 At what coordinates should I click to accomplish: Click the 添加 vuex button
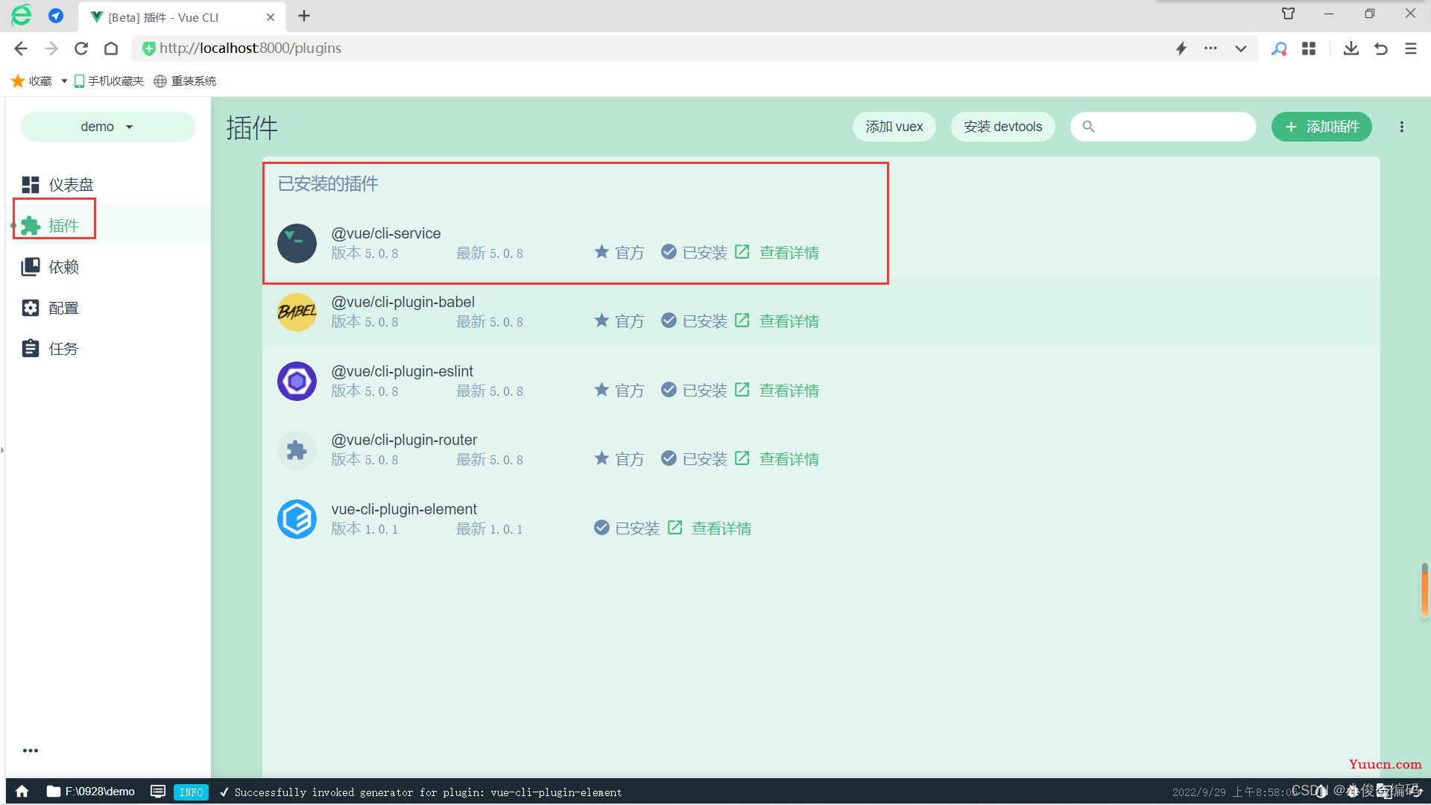pyautogui.click(x=894, y=127)
